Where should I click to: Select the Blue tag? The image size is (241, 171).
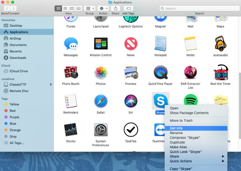[x=27, y=124]
